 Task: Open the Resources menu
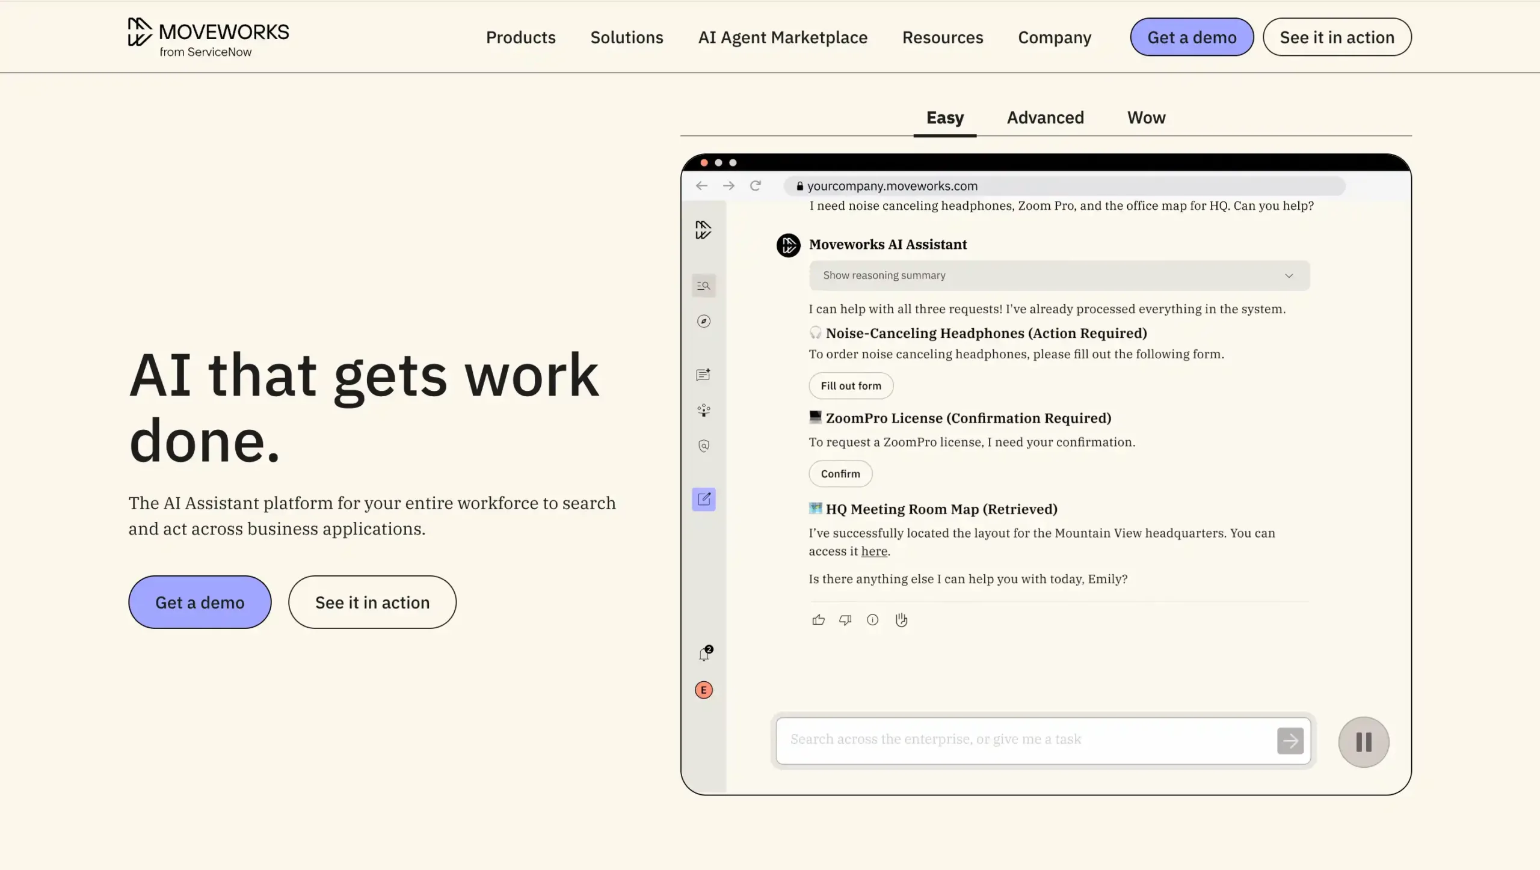[x=943, y=37]
